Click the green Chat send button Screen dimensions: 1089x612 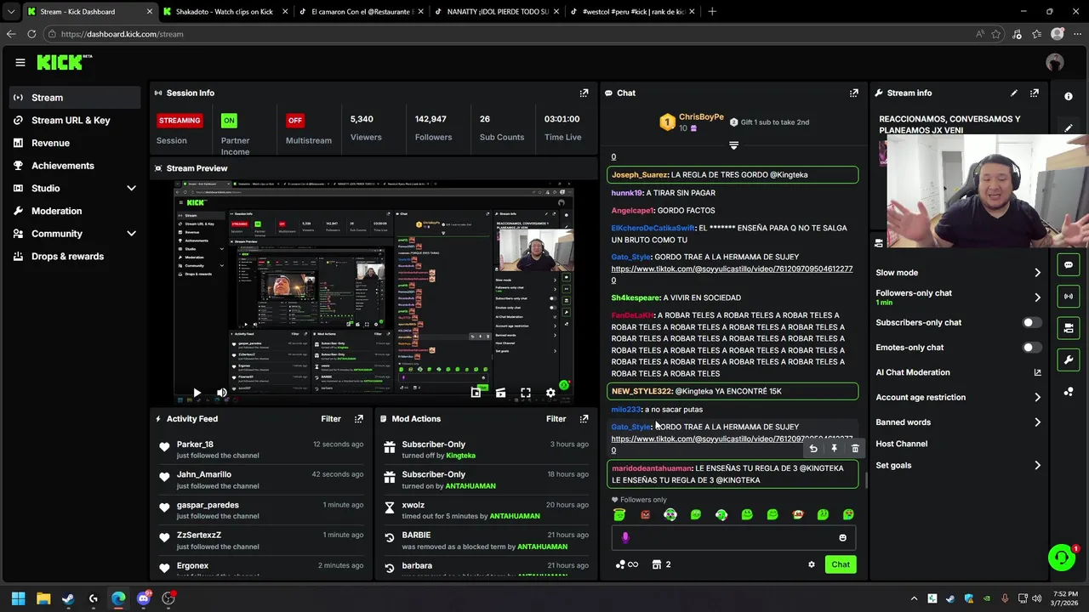(841, 564)
